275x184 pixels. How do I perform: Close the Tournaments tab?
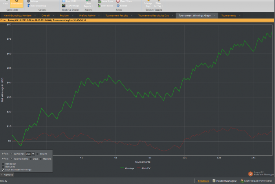point(240,15)
